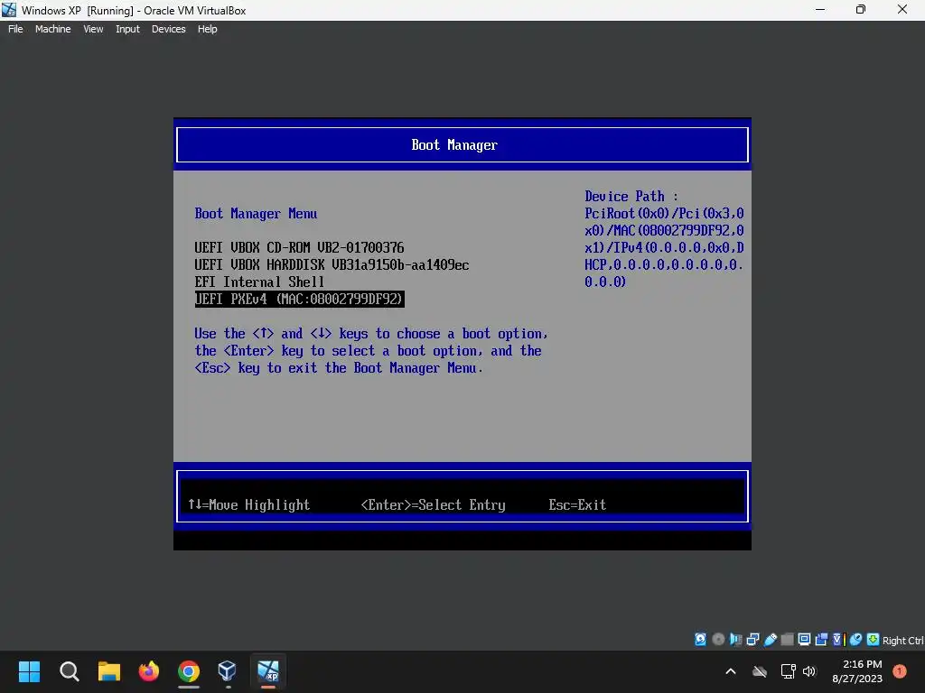Click the Move Highlight hint text
This screenshot has height=693, width=925.
tap(248, 505)
